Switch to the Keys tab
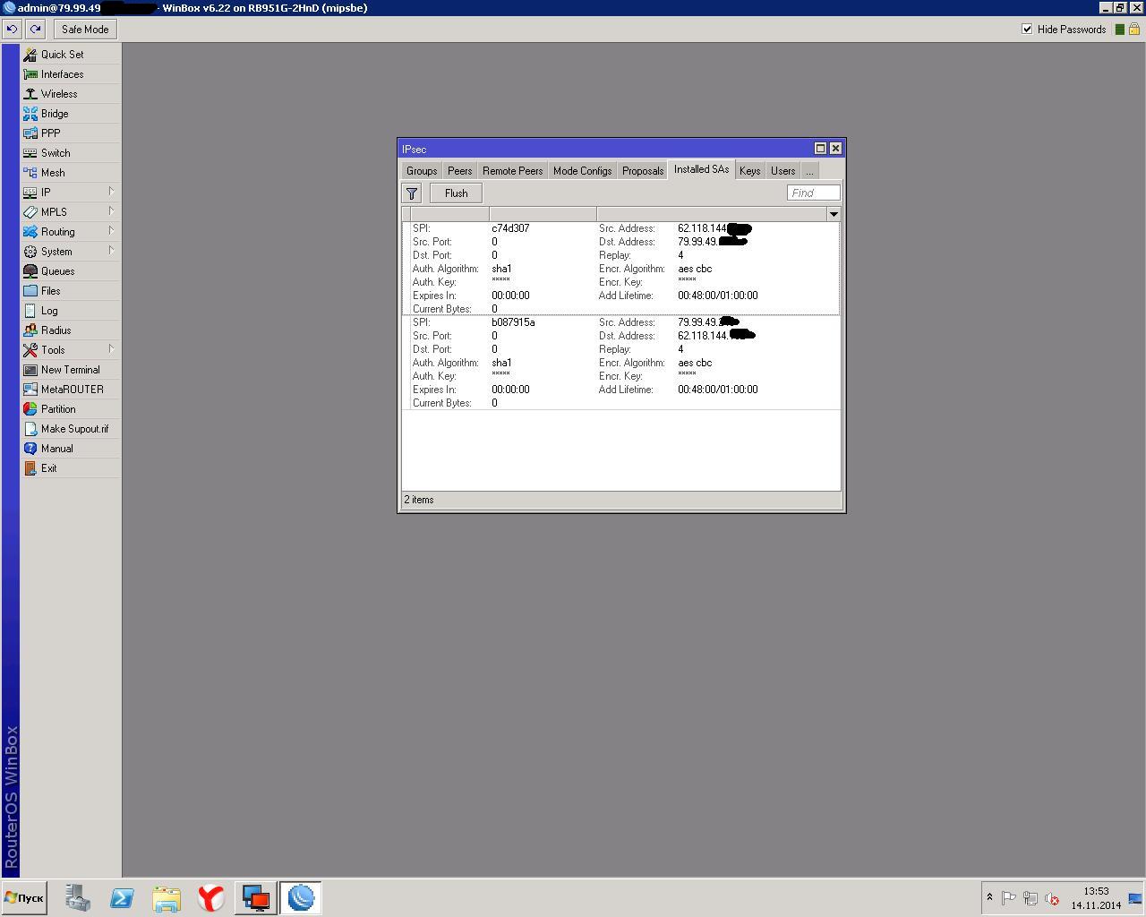The image size is (1146, 917). 750,171
